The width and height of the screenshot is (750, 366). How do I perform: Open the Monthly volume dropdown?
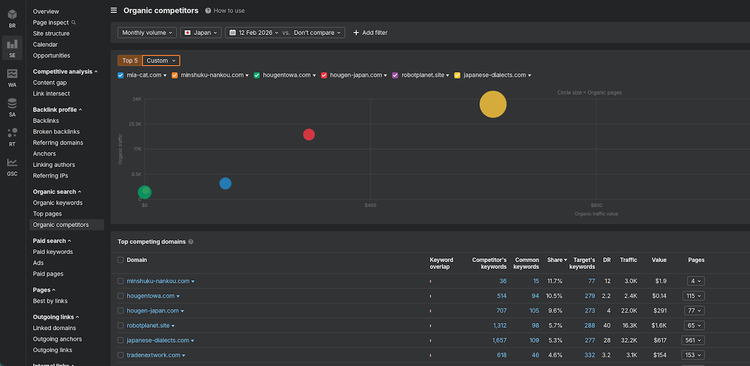pyautogui.click(x=146, y=32)
